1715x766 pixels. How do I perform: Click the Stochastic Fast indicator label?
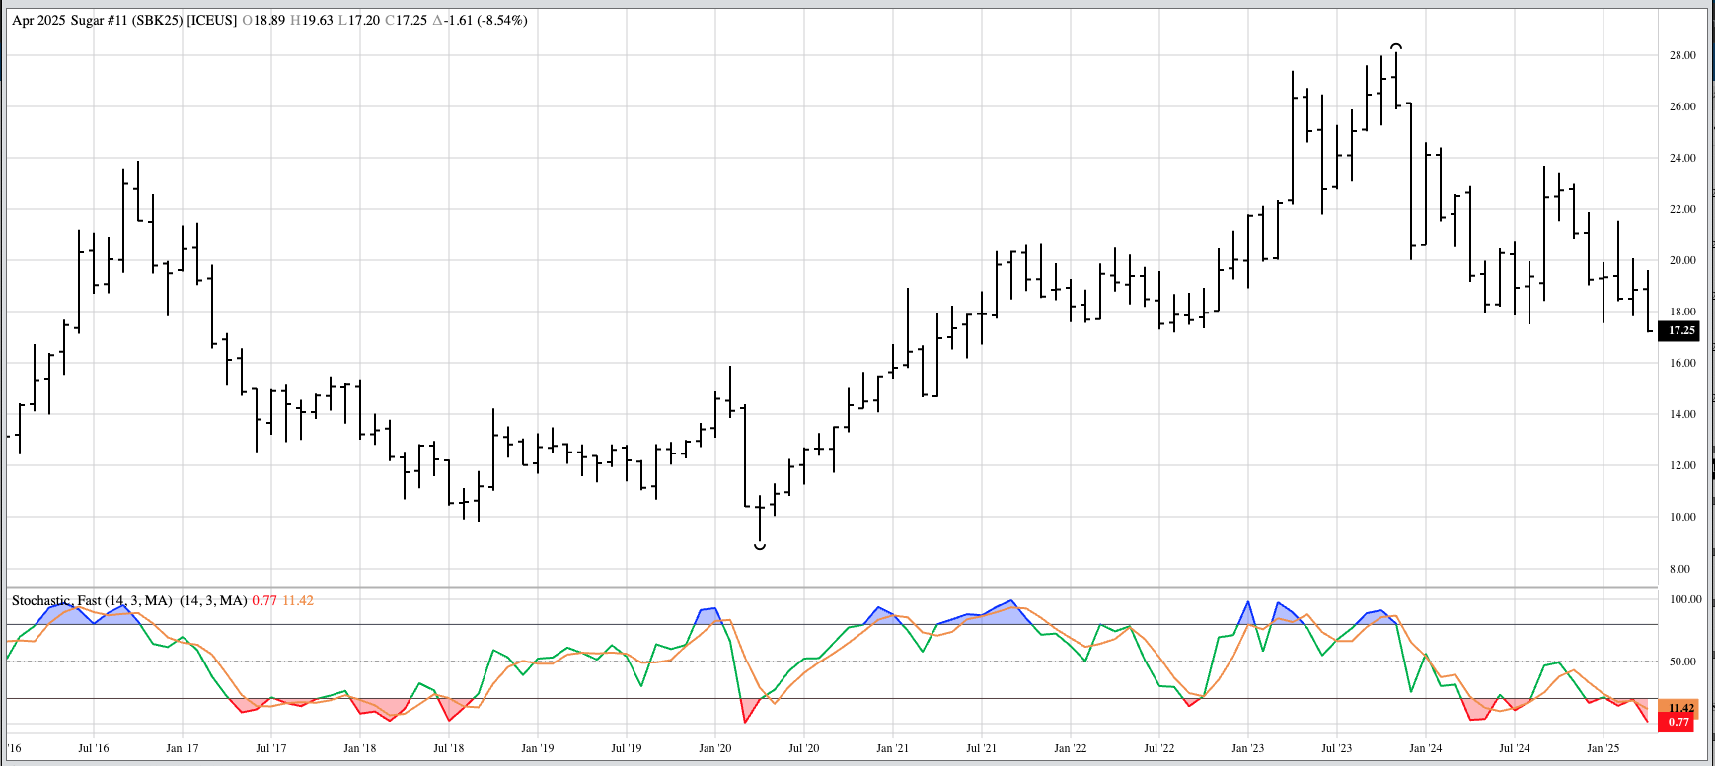coord(92,600)
